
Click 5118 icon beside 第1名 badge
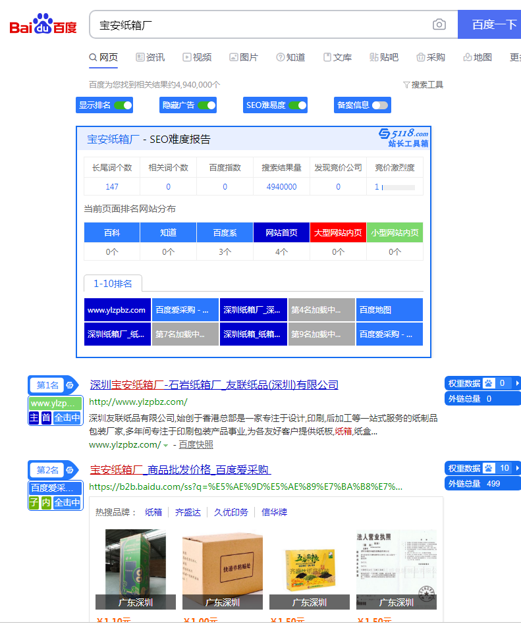click(x=70, y=385)
